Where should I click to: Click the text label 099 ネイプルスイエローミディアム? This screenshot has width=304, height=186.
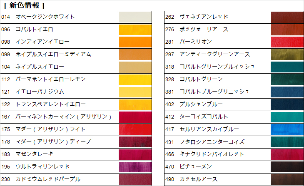pyautogui.click(x=46, y=54)
